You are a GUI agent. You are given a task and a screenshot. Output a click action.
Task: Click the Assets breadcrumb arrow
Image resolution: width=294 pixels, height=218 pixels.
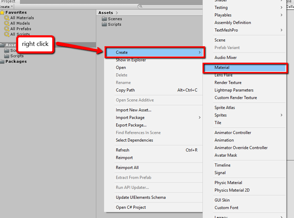[x=117, y=13]
